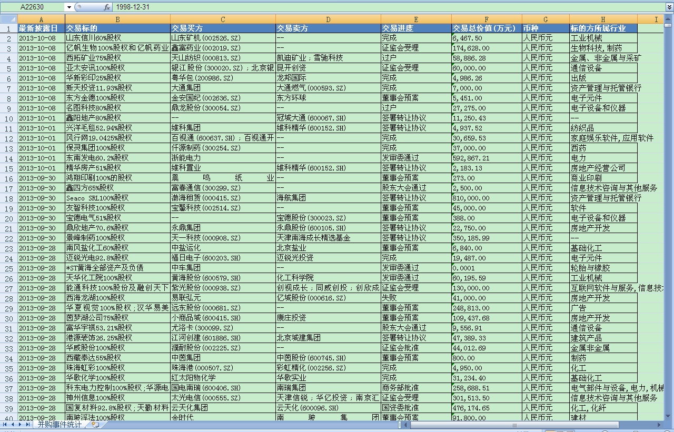674x432 pixels.
Task: Click header cell 交易总价值(万元)
Action: click(487, 28)
